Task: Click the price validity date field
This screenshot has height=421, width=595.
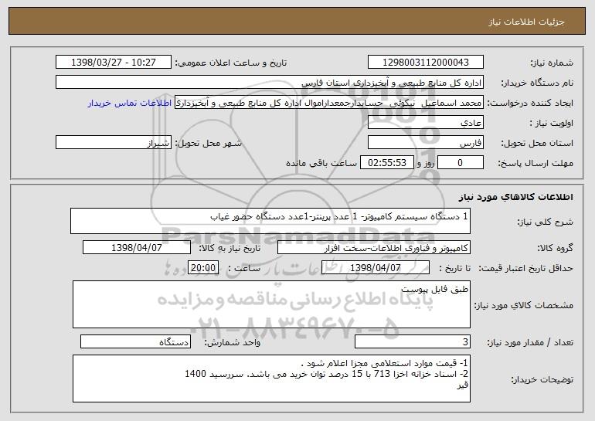Action: [x=376, y=268]
